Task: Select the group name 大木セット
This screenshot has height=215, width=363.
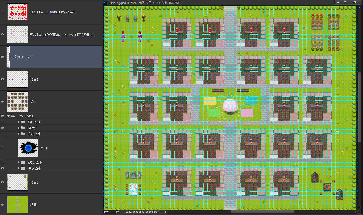Action: pyautogui.click(x=34, y=134)
